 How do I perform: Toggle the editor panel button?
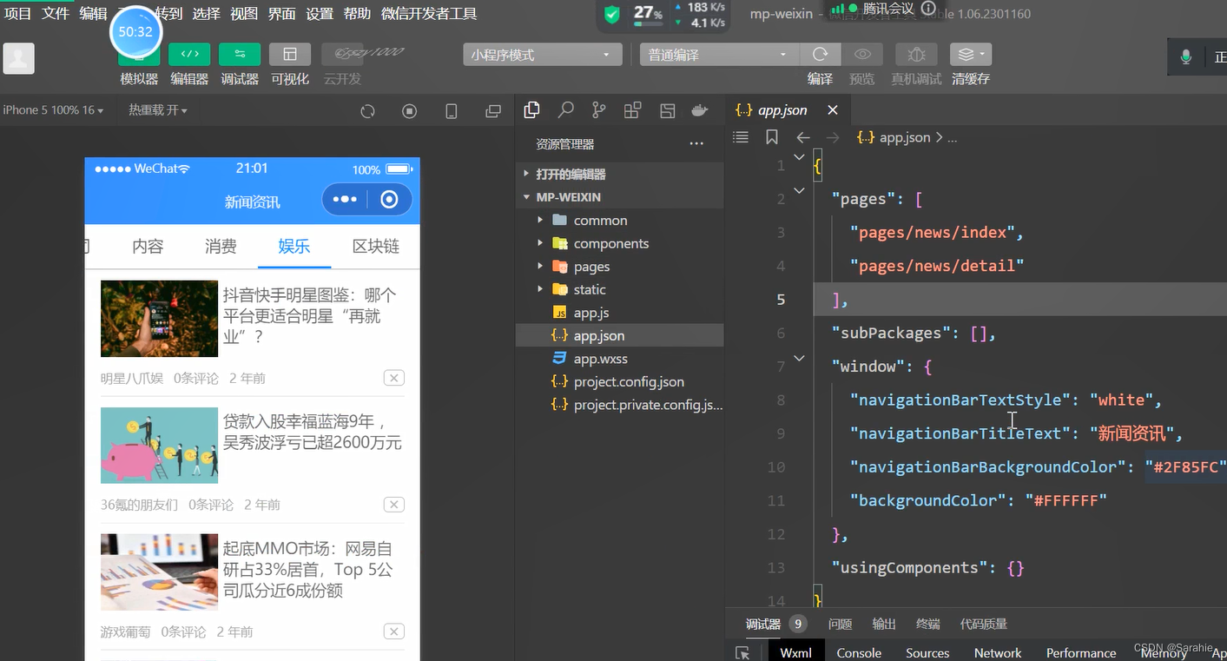coord(189,55)
